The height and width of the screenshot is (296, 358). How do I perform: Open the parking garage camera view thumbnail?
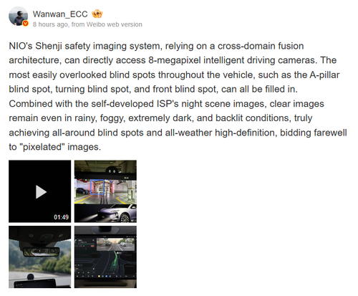(x=105, y=191)
